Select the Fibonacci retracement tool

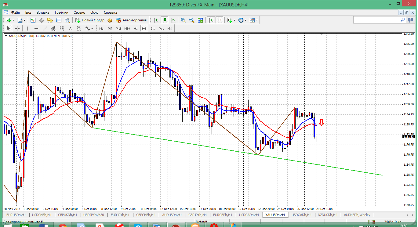62,28
